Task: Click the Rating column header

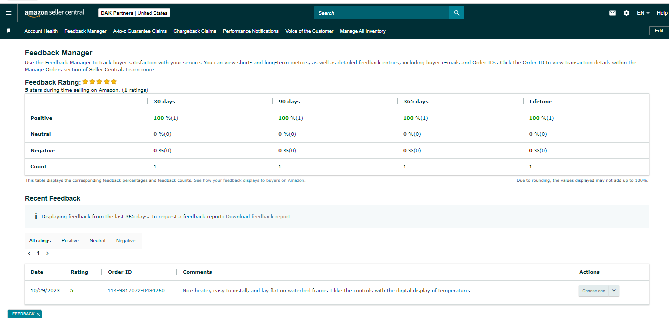Action: [x=79, y=272]
